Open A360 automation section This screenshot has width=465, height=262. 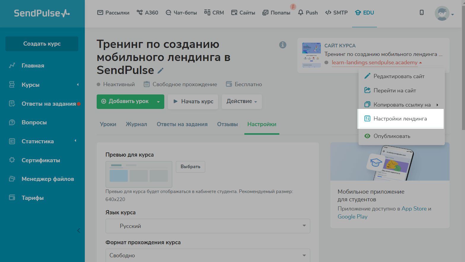coord(147,13)
